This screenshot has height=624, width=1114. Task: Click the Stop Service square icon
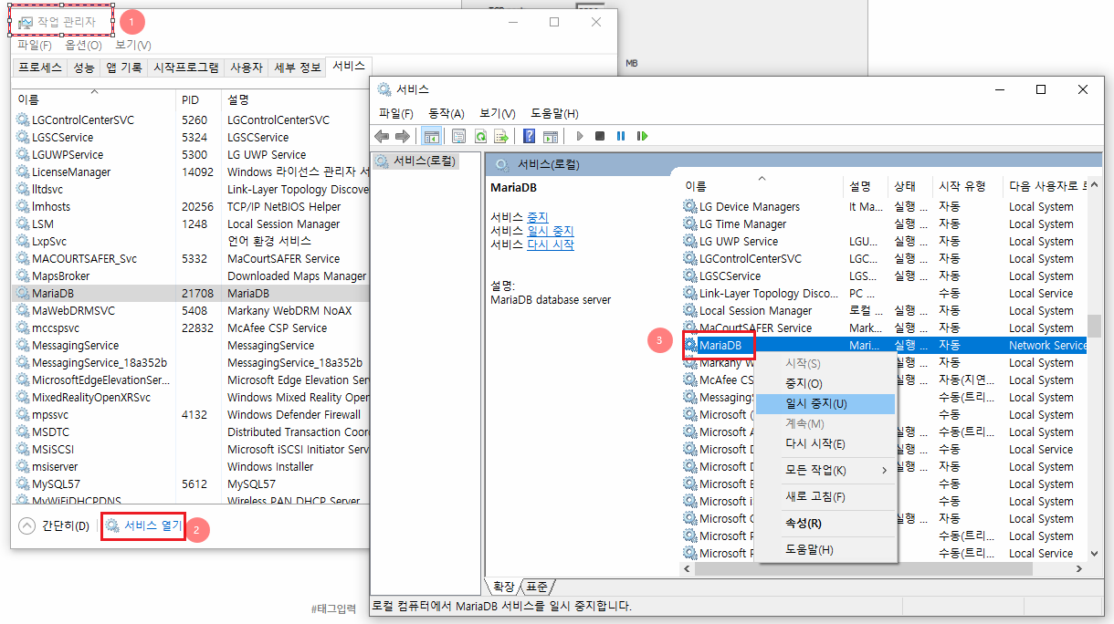point(600,136)
